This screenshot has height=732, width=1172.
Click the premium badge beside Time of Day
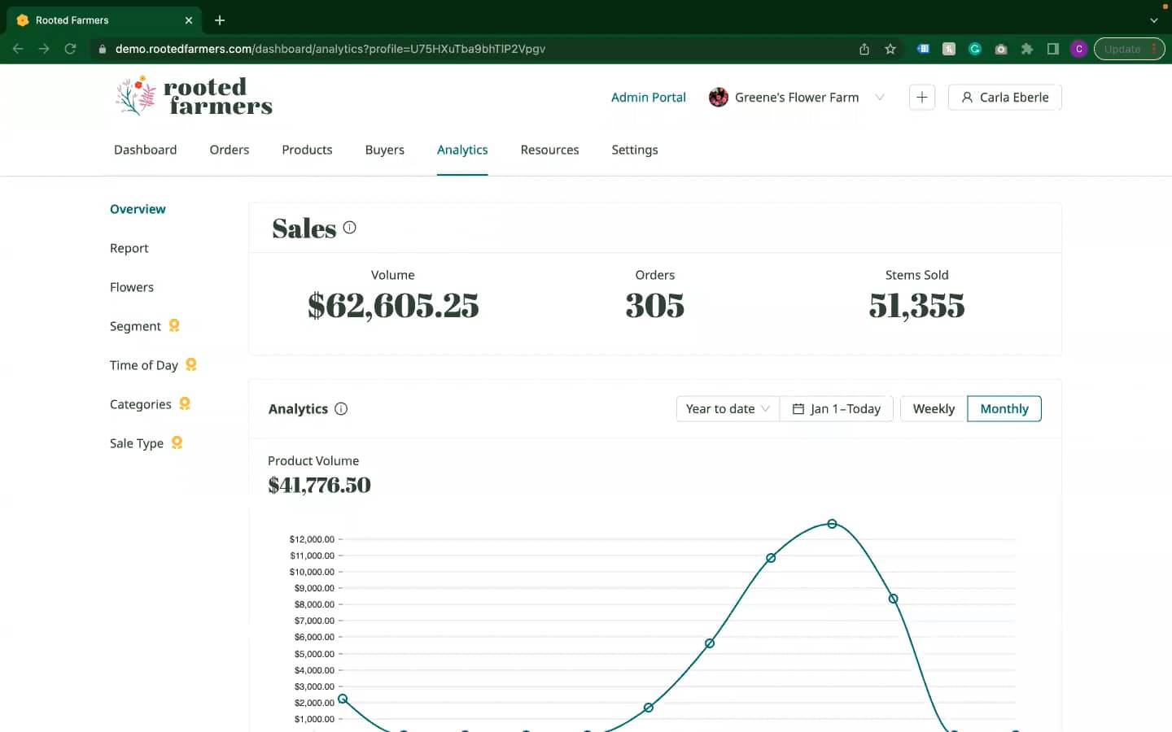(191, 364)
